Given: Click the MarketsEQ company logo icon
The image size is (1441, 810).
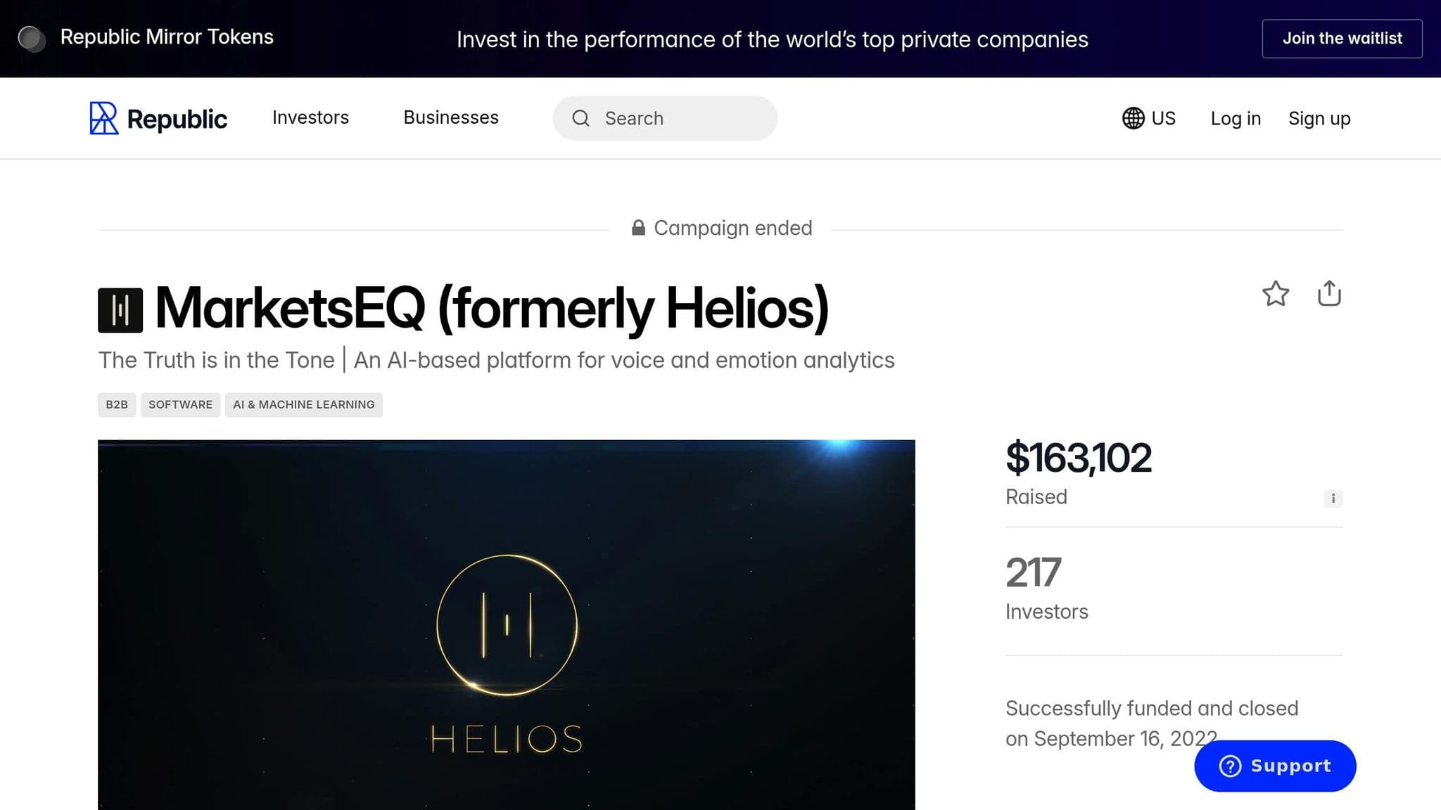Looking at the screenshot, I should pos(120,308).
